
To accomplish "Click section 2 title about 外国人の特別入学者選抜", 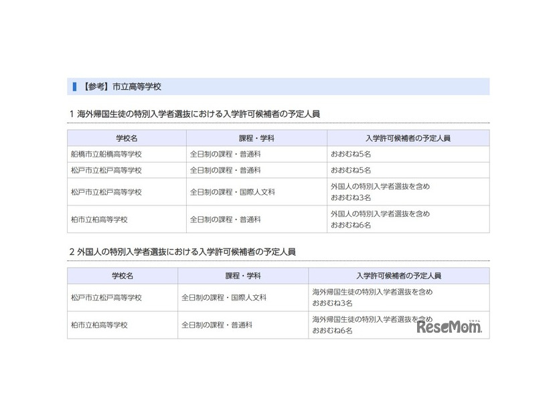I will tap(182, 252).
